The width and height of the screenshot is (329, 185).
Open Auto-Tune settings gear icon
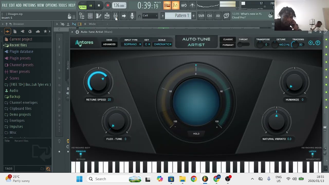[x=311, y=43]
